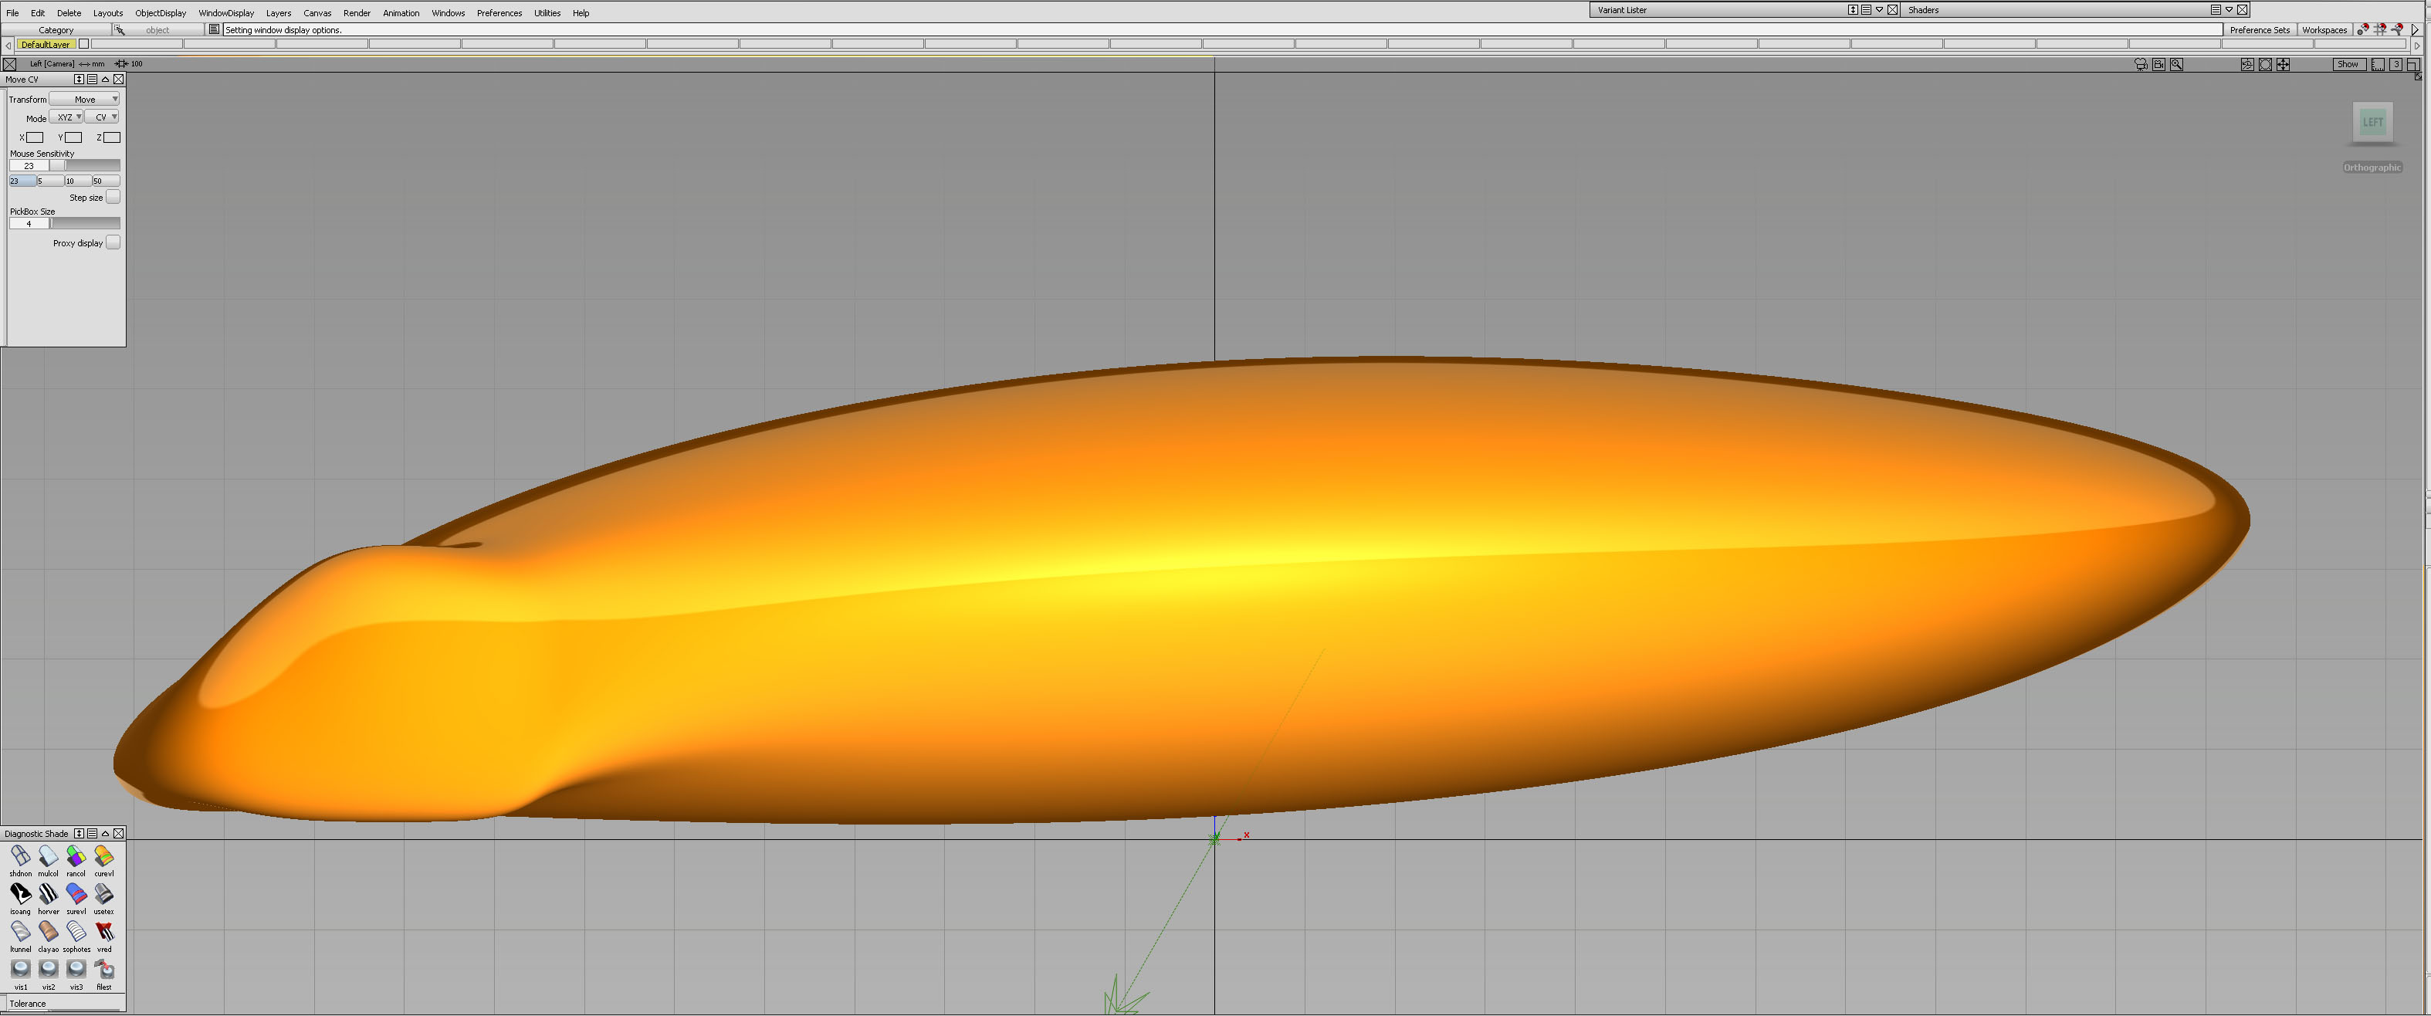Activate the ltunnel light tunnel shader

[x=20, y=931]
